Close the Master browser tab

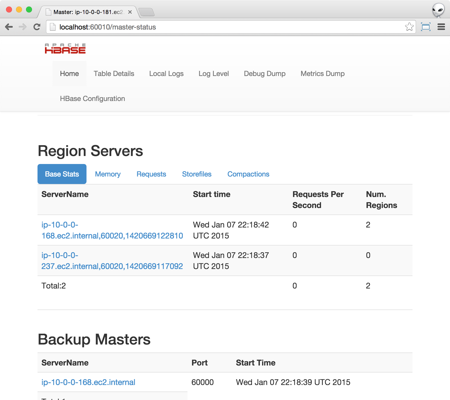pos(130,12)
